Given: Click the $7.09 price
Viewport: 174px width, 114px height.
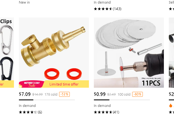Looking at the screenshot, I should 25,94.
